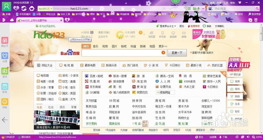The height and width of the screenshot is (140, 263).
Task: Click the trash bin icon on tab bar
Action: pos(256,20)
